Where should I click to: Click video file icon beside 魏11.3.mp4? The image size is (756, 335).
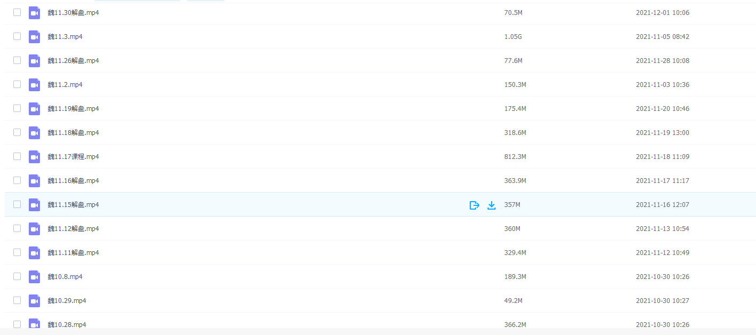coord(35,37)
